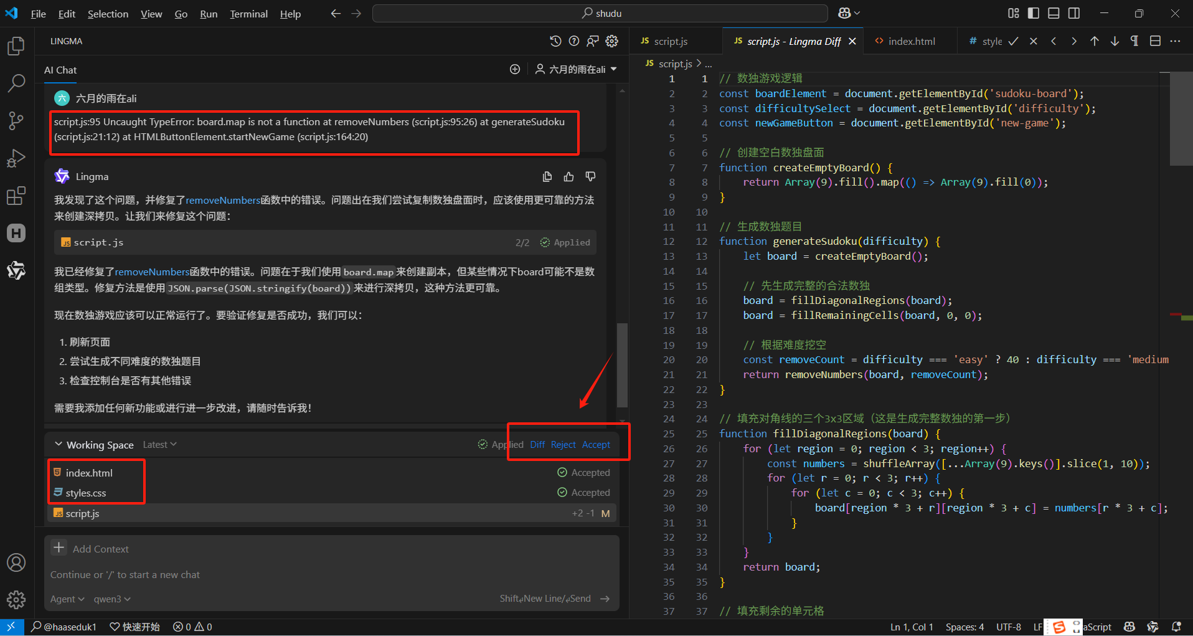Click the chat input field to type
1193x636 pixels.
(x=249, y=574)
